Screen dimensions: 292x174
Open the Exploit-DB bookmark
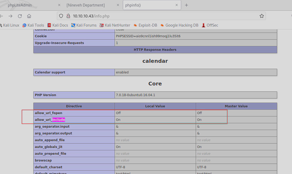[145, 25]
